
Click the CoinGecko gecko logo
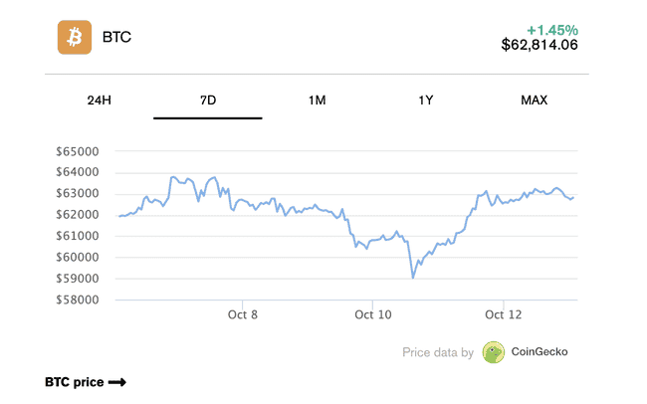click(x=493, y=351)
